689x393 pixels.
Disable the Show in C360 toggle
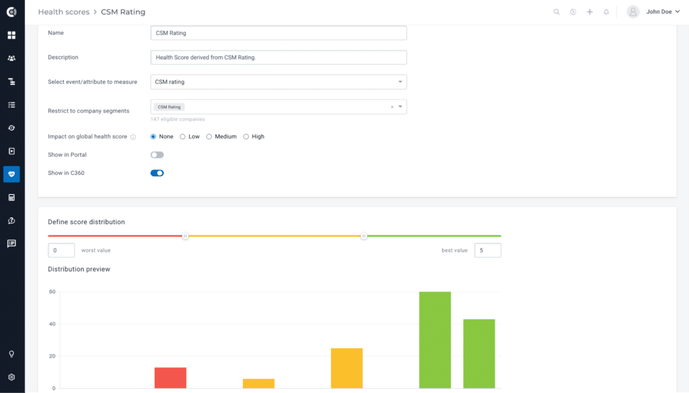157,173
